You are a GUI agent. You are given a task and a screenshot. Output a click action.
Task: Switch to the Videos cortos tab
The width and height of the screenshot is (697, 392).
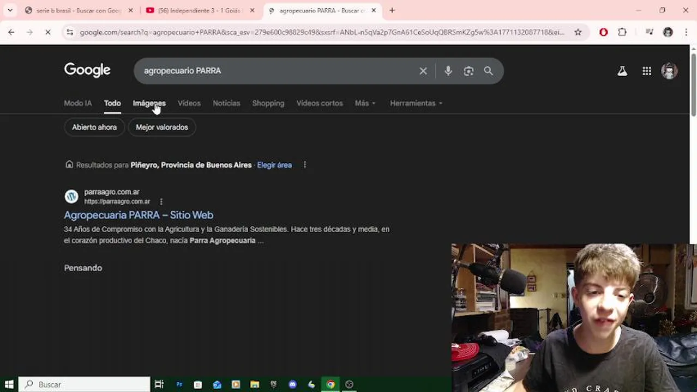[320, 103]
